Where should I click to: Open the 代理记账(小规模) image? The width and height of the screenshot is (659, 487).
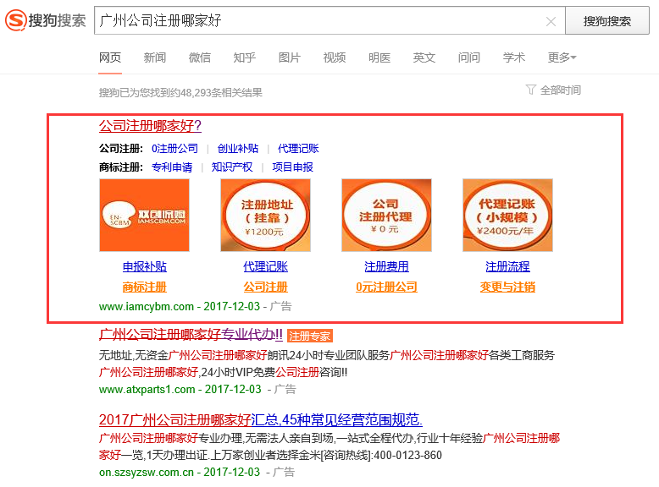[507, 215]
